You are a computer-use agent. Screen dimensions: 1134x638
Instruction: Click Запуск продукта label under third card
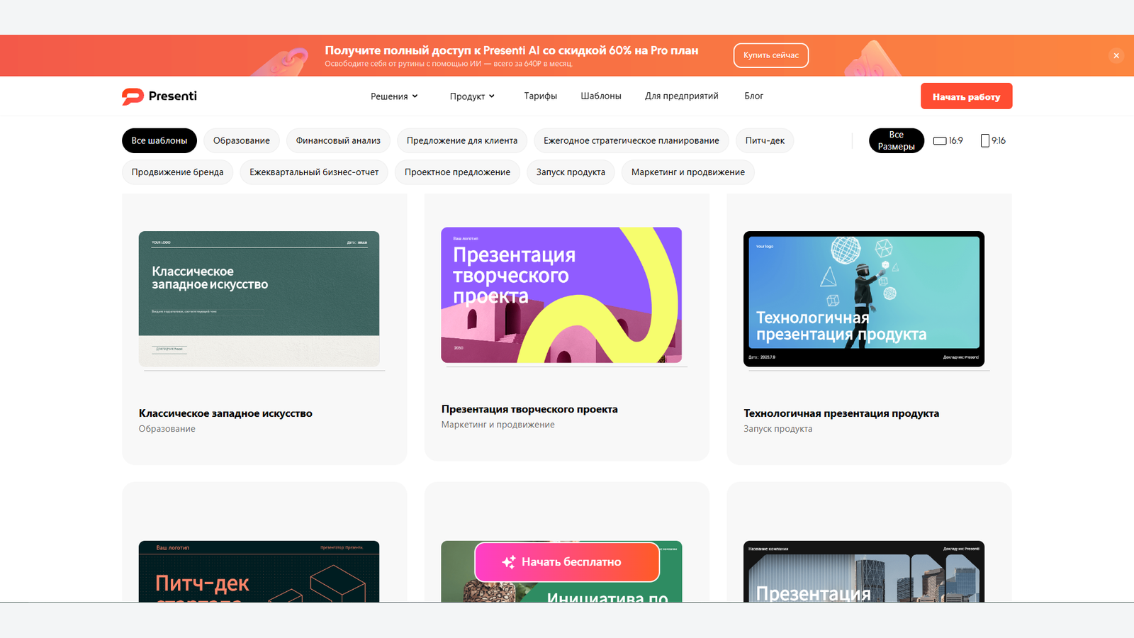(x=778, y=429)
